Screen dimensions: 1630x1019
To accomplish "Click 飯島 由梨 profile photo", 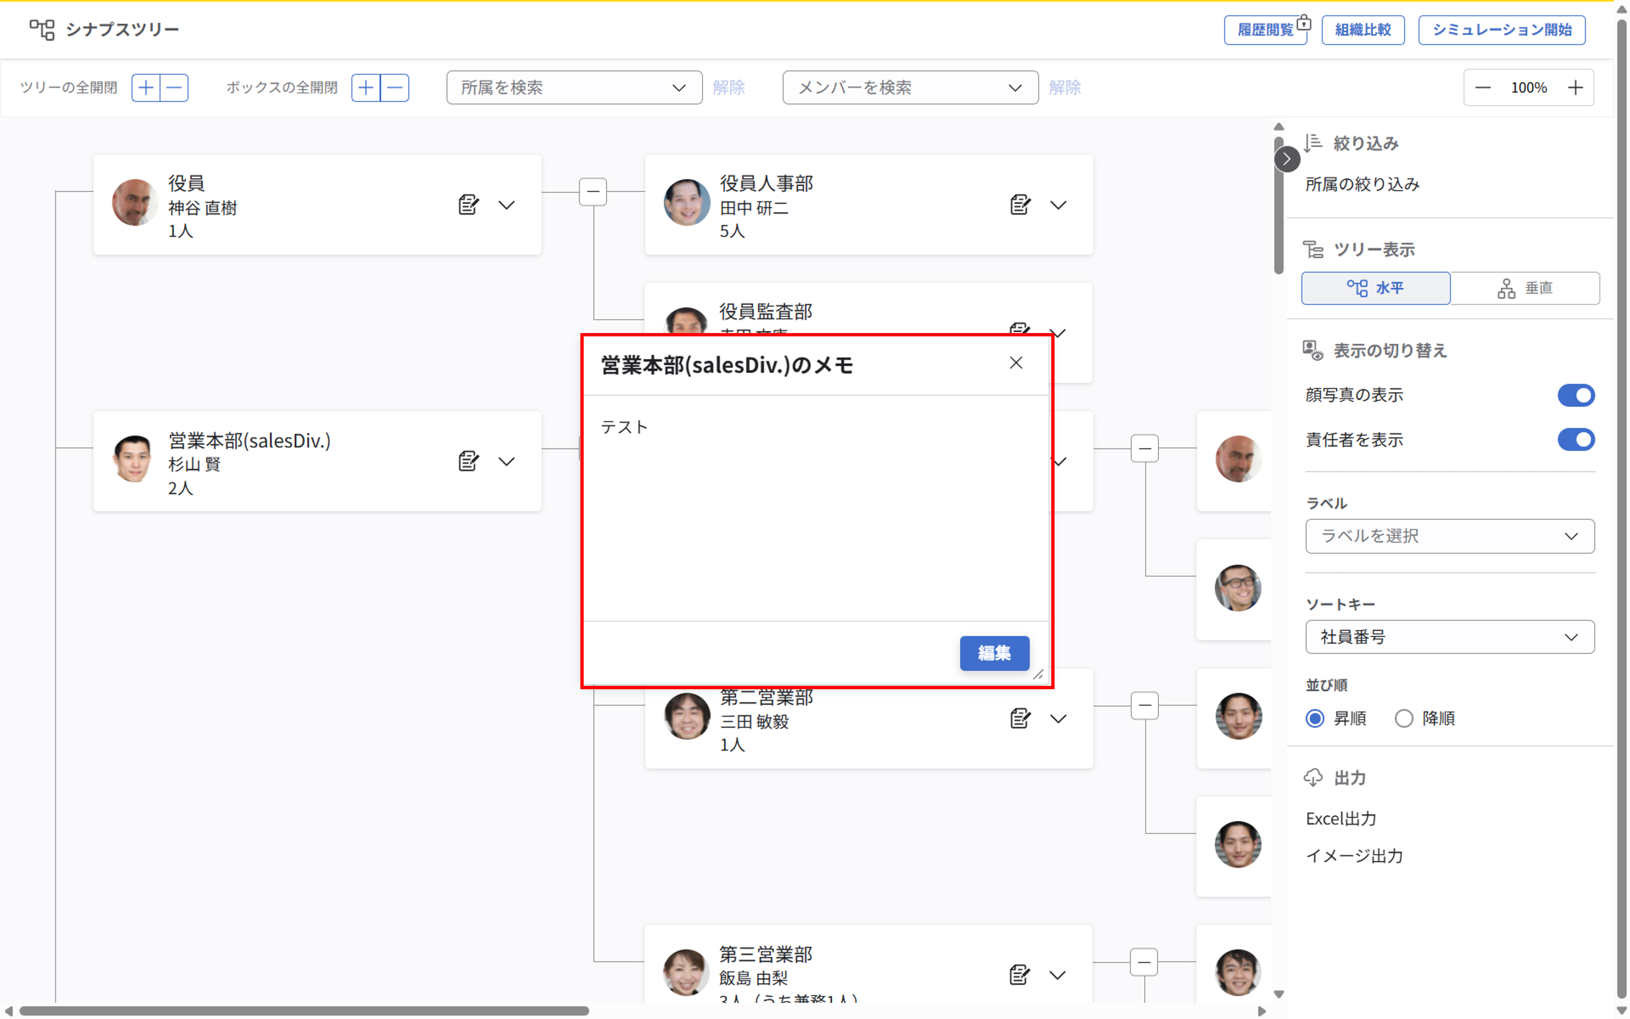I will tap(686, 972).
